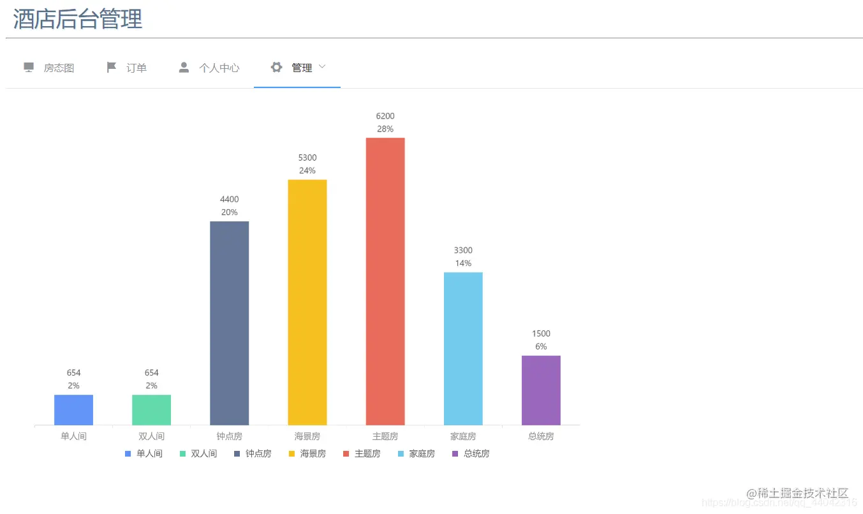Click the 4400 value label

pyautogui.click(x=230, y=200)
